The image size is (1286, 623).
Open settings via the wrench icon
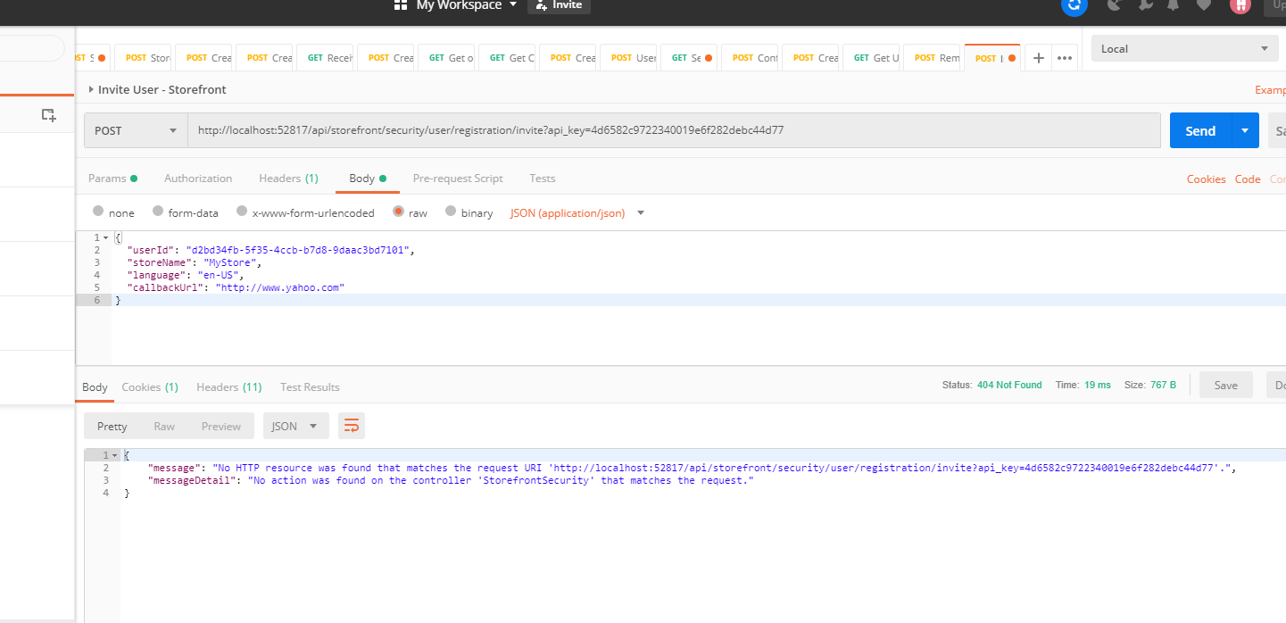point(1145,4)
